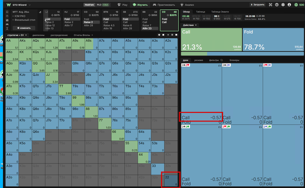The image size is (305, 188).
Task: Click the text cursor icon in sidebar
Action: pos(7,28)
